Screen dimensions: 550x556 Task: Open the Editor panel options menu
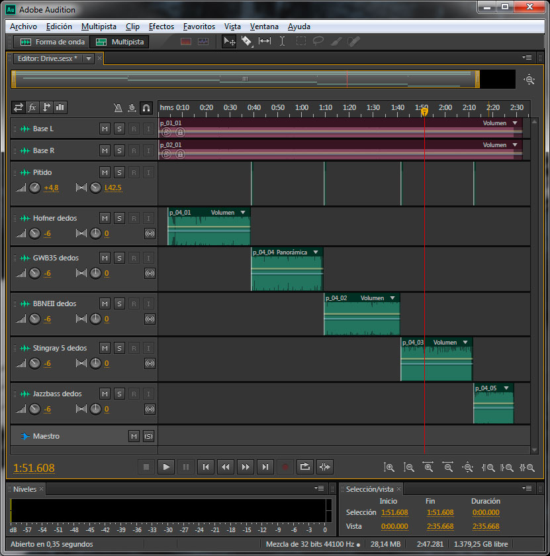click(527, 57)
